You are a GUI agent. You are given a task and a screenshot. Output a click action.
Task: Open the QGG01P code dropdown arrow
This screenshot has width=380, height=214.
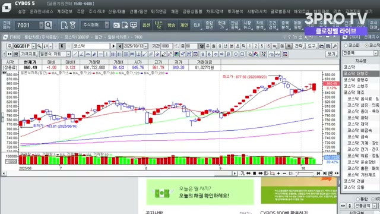(33, 46)
